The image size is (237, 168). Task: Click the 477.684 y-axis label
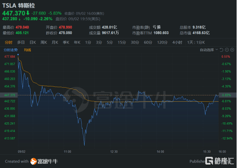(10, 57)
